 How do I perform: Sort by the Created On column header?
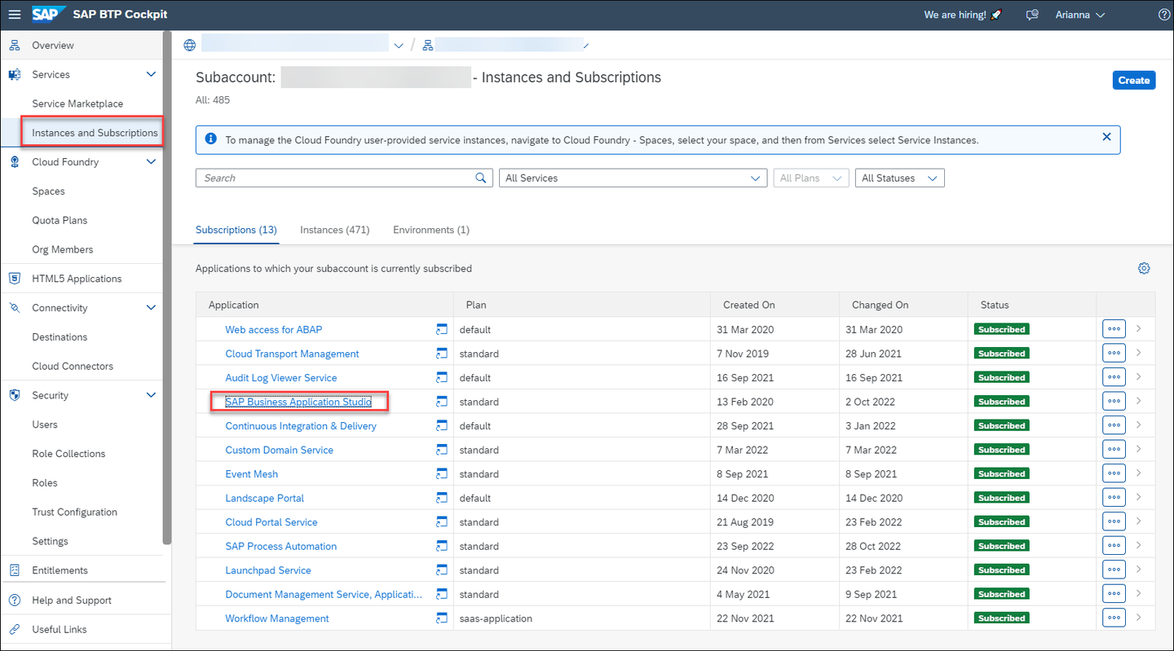(748, 305)
